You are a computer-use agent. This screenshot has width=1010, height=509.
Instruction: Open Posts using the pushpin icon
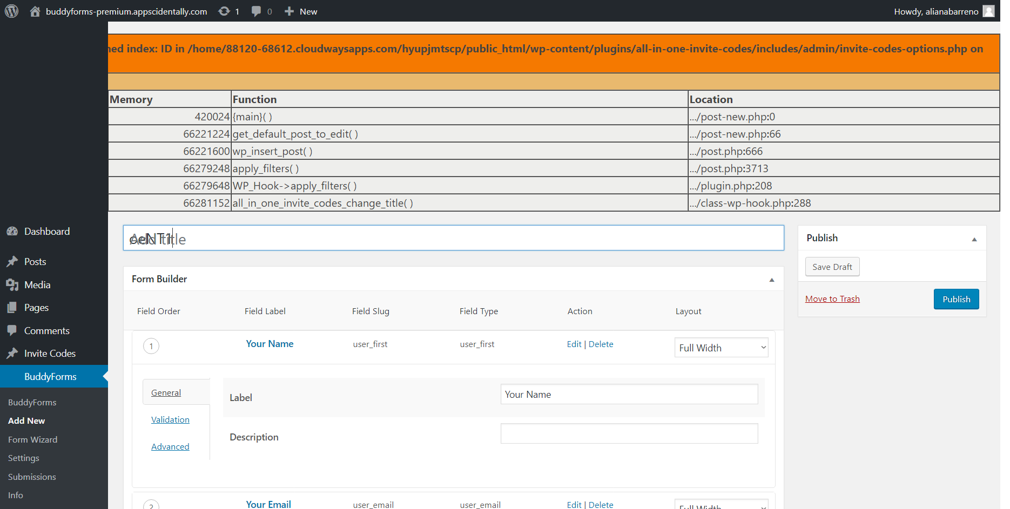pyautogui.click(x=12, y=261)
